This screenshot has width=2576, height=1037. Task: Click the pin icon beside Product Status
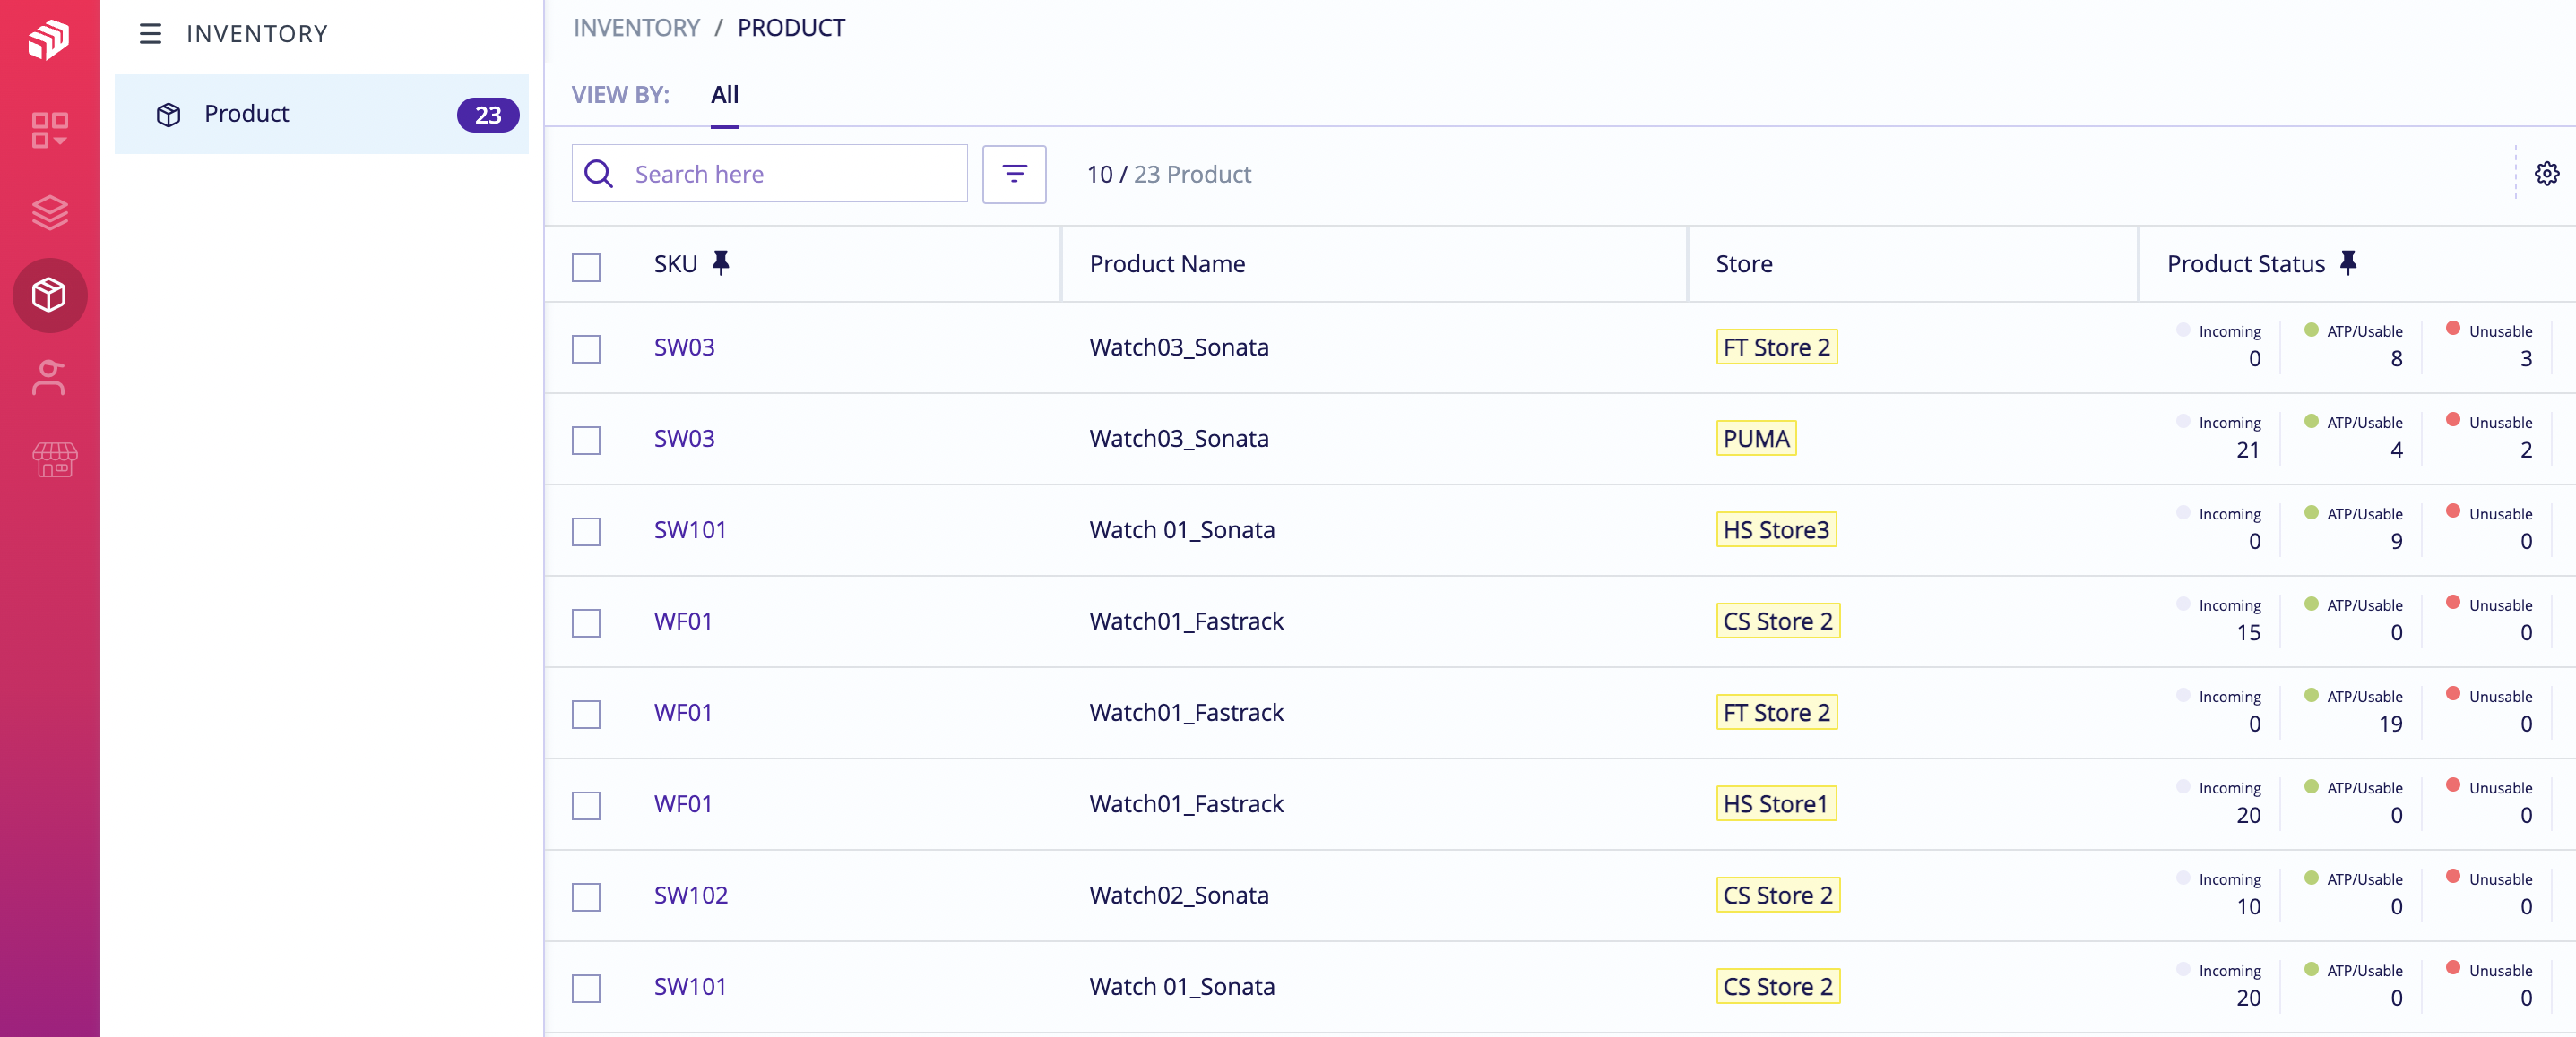pyautogui.click(x=2348, y=262)
